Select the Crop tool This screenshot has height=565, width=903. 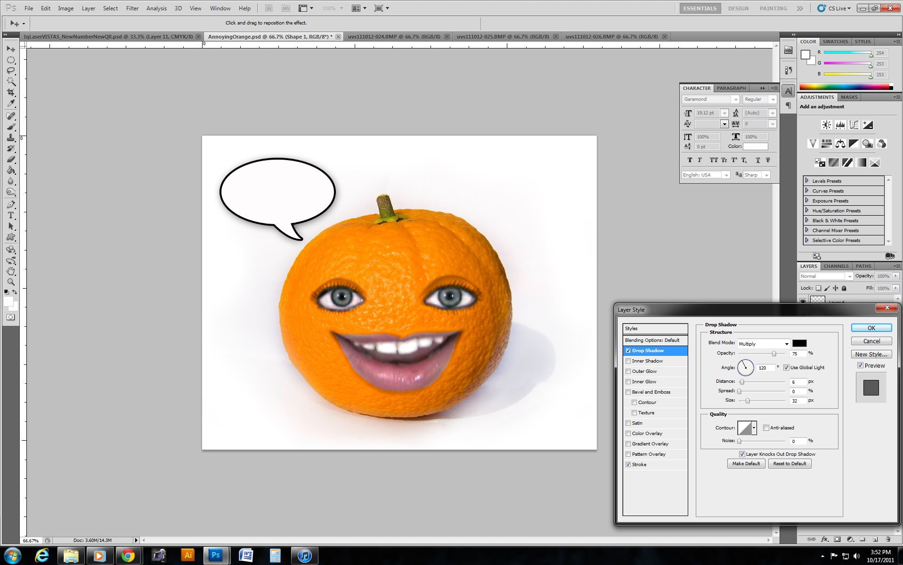pyautogui.click(x=11, y=92)
